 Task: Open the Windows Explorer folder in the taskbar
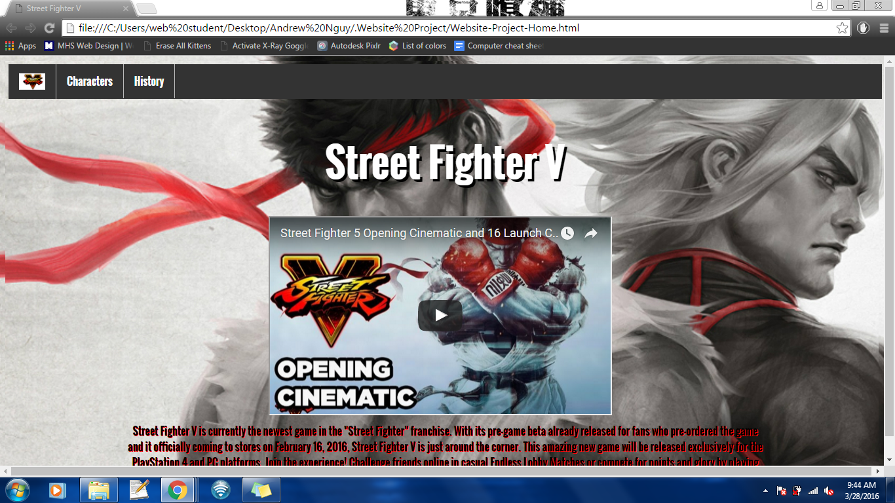tap(99, 490)
